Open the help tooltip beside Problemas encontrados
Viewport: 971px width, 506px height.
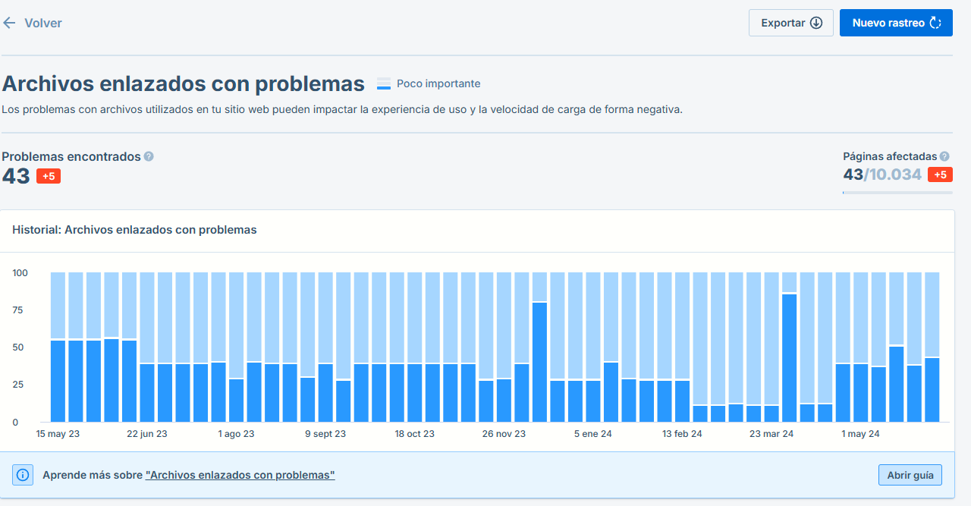(148, 156)
